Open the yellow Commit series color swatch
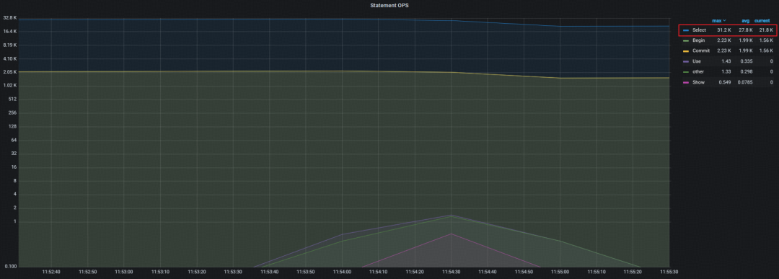The height and width of the screenshot is (279, 779). (686, 50)
